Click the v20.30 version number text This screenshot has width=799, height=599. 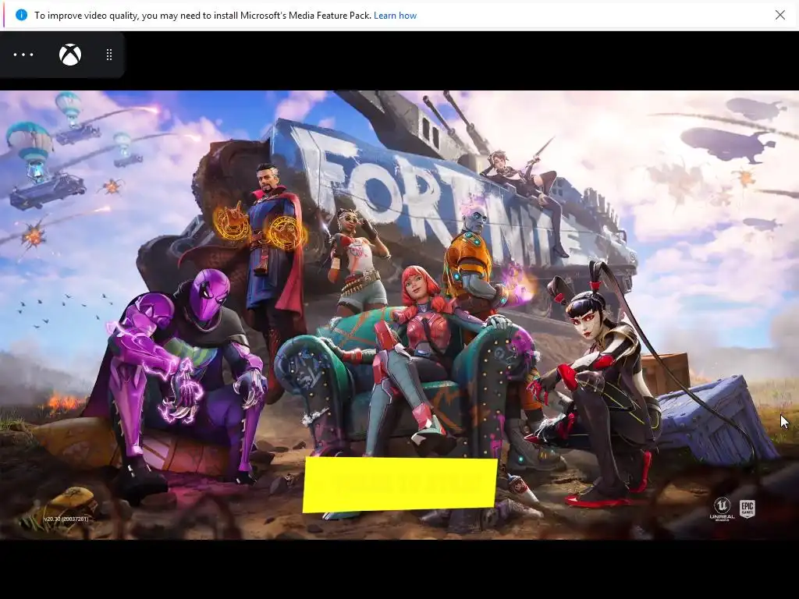click(66, 519)
